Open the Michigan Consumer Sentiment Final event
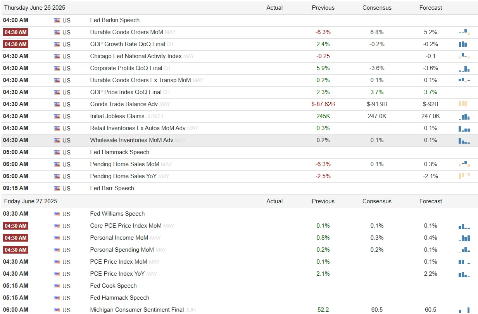The width and height of the screenshot is (478, 314). coord(137,310)
